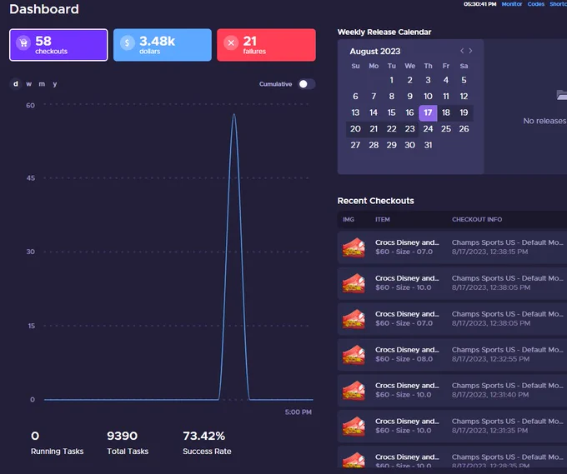Image resolution: width=567 pixels, height=474 pixels.
Task: Click the August 2023 month heading
Action: (x=375, y=52)
